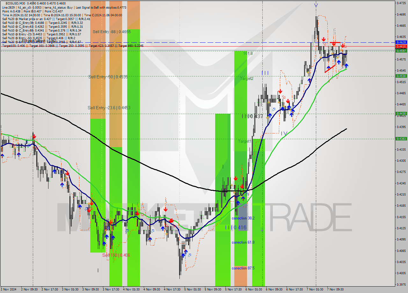Viewport: 408px width, 293px height.
Task: Click the '7 Nov 09:30' time label
Action: pos(335,289)
